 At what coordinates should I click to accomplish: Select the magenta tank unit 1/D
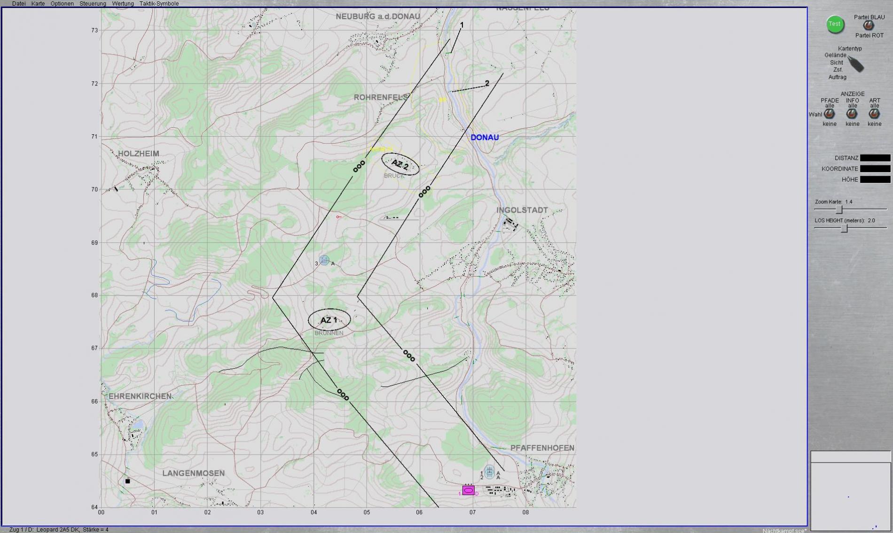coord(468,490)
